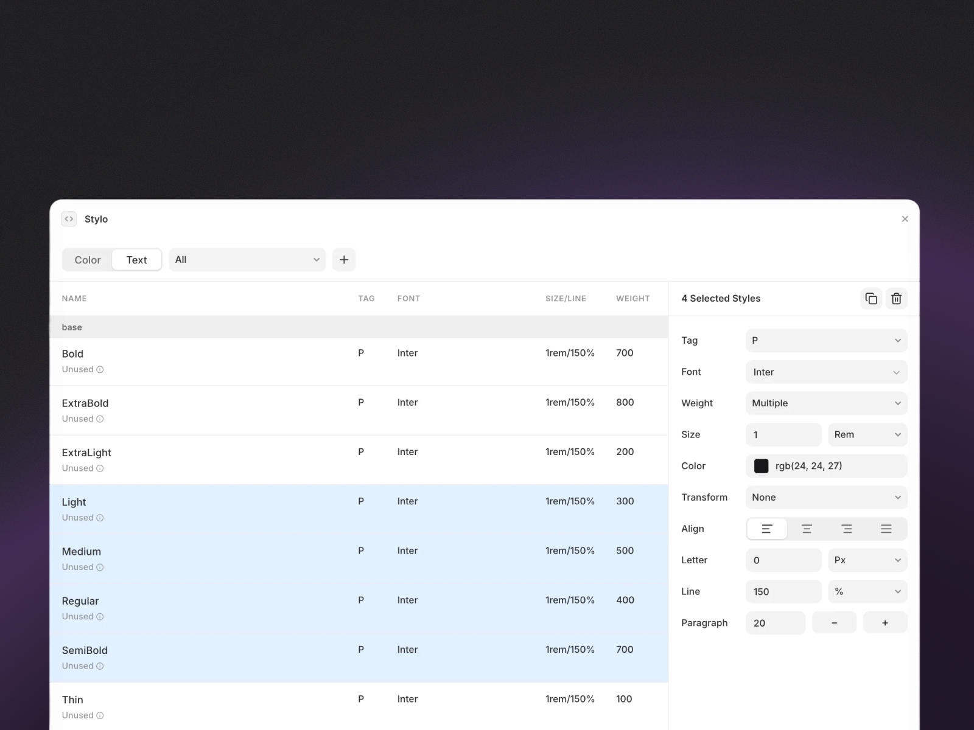Open the All styles filter dropdown
Viewport: 974px width, 730px height.
247,260
